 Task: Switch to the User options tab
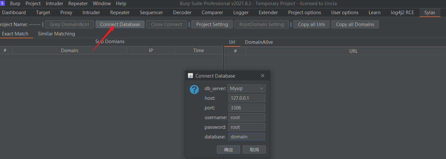pyautogui.click(x=345, y=13)
